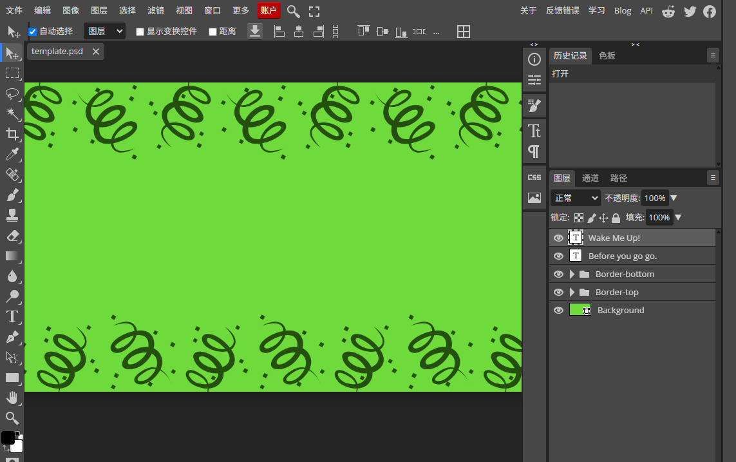Screen dimensions: 736x462
Task: Close the template.psd tab
Action: point(96,52)
